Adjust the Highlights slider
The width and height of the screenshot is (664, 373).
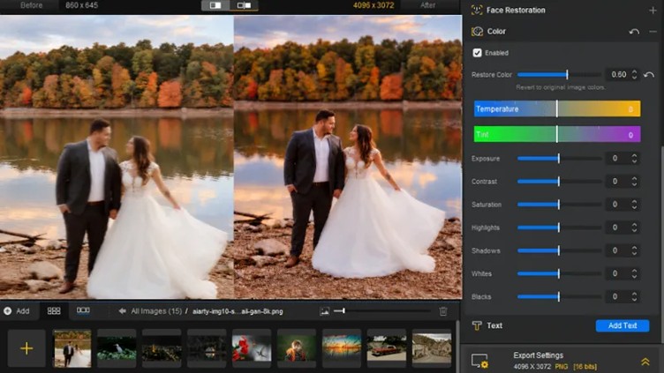(559, 228)
